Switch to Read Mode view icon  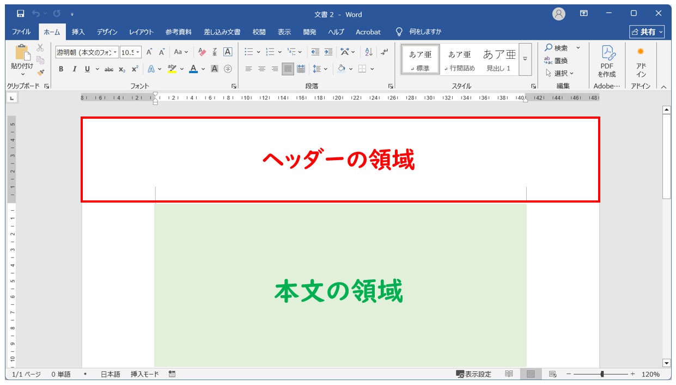pos(509,374)
